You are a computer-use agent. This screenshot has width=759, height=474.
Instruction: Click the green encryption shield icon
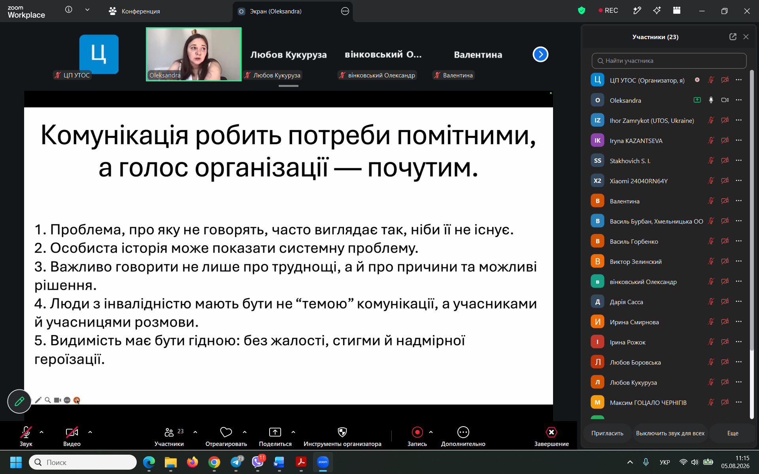(x=582, y=11)
